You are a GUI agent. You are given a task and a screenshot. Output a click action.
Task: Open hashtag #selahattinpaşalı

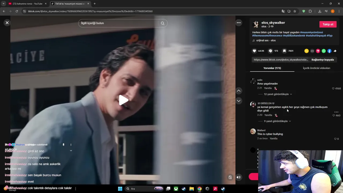coord(316,36)
